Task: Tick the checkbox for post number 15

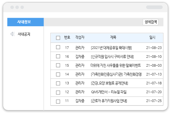Action: [x=58, y=65]
